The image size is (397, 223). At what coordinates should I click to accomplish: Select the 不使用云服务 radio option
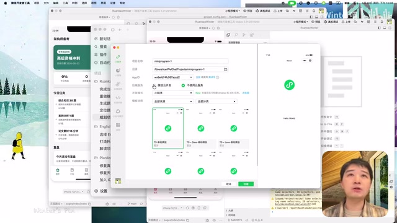tap(192, 85)
